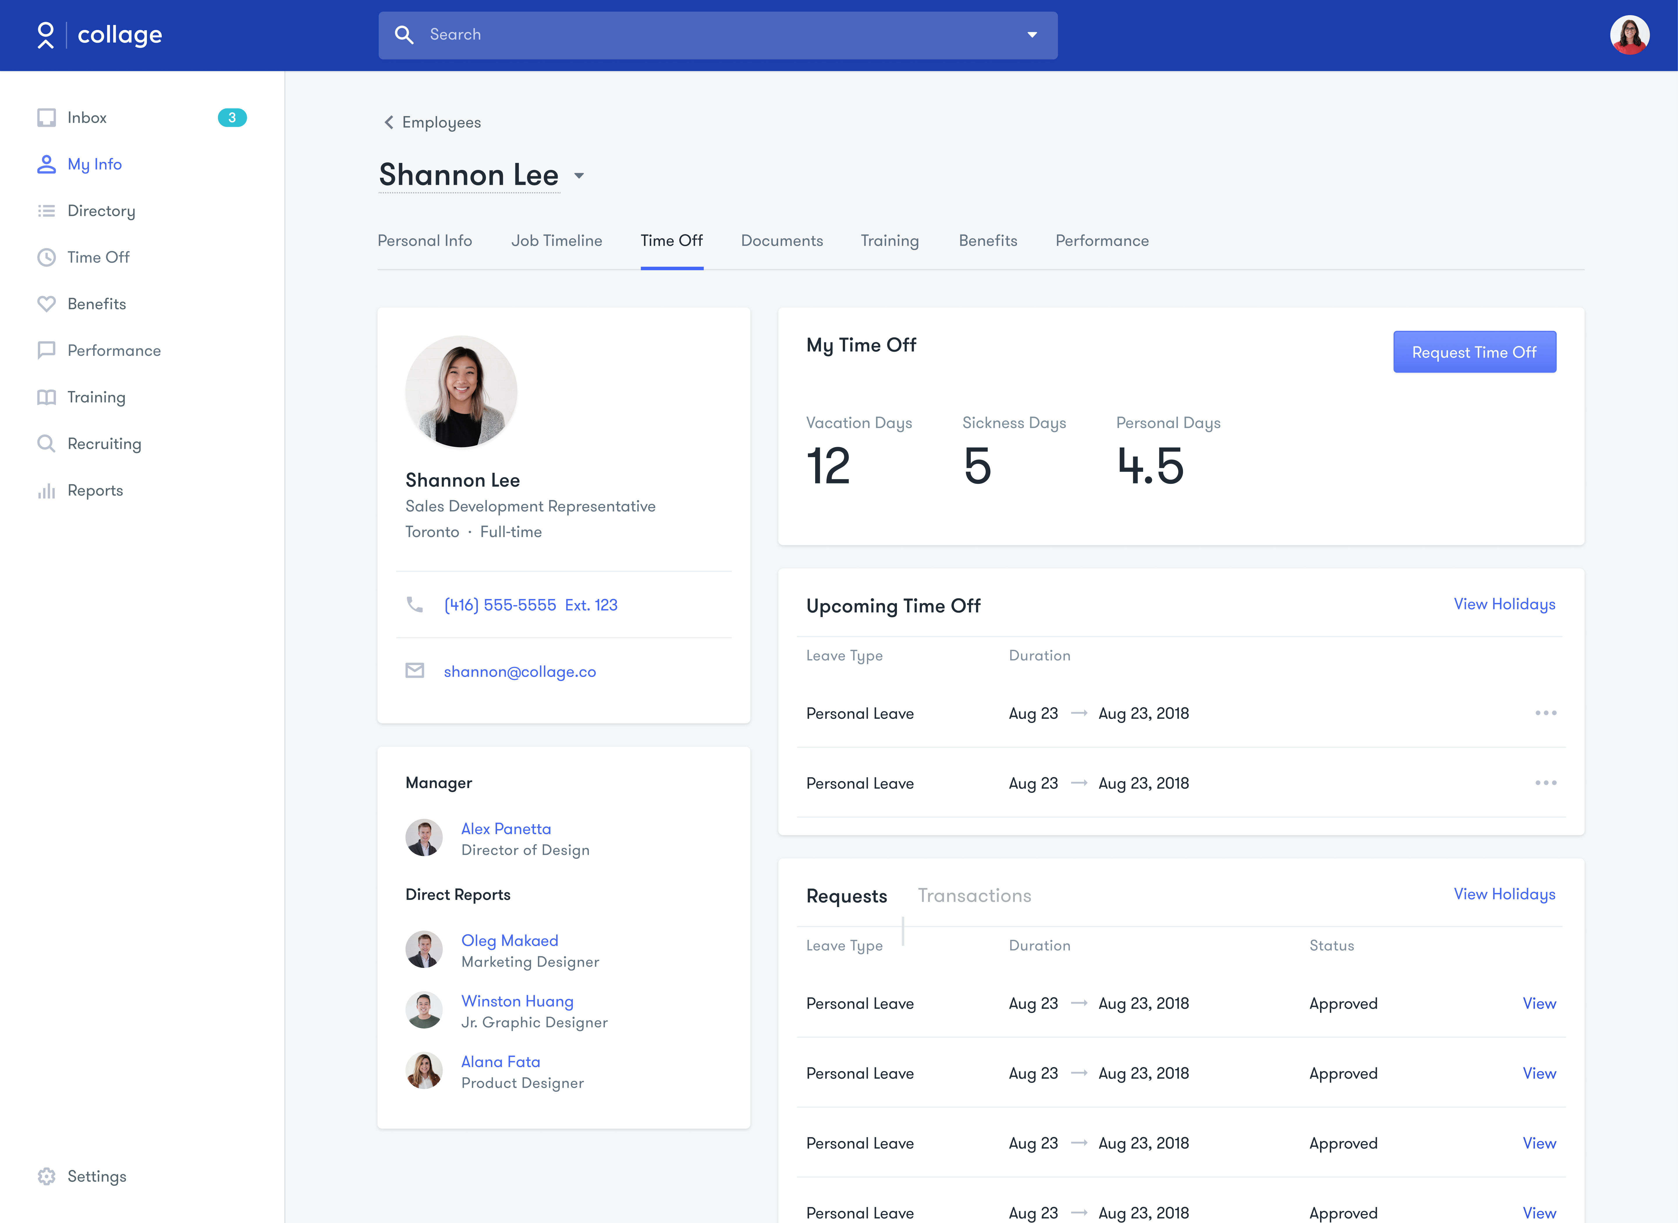This screenshot has height=1223, width=1678.
Task: Open the Shannon Lee name dropdown
Action: [579, 175]
